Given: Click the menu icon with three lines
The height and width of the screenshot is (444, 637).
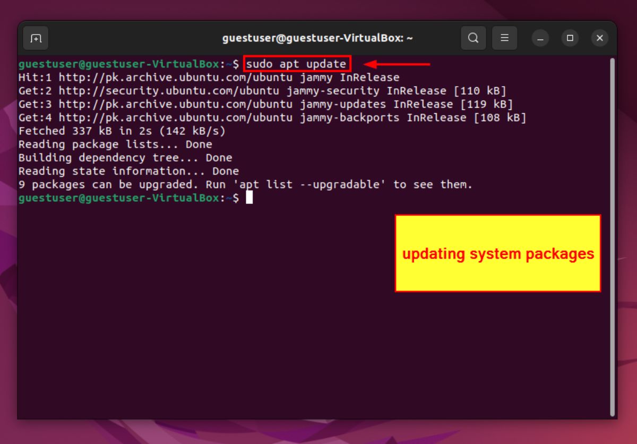Looking at the screenshot, I should coord(505,38).
